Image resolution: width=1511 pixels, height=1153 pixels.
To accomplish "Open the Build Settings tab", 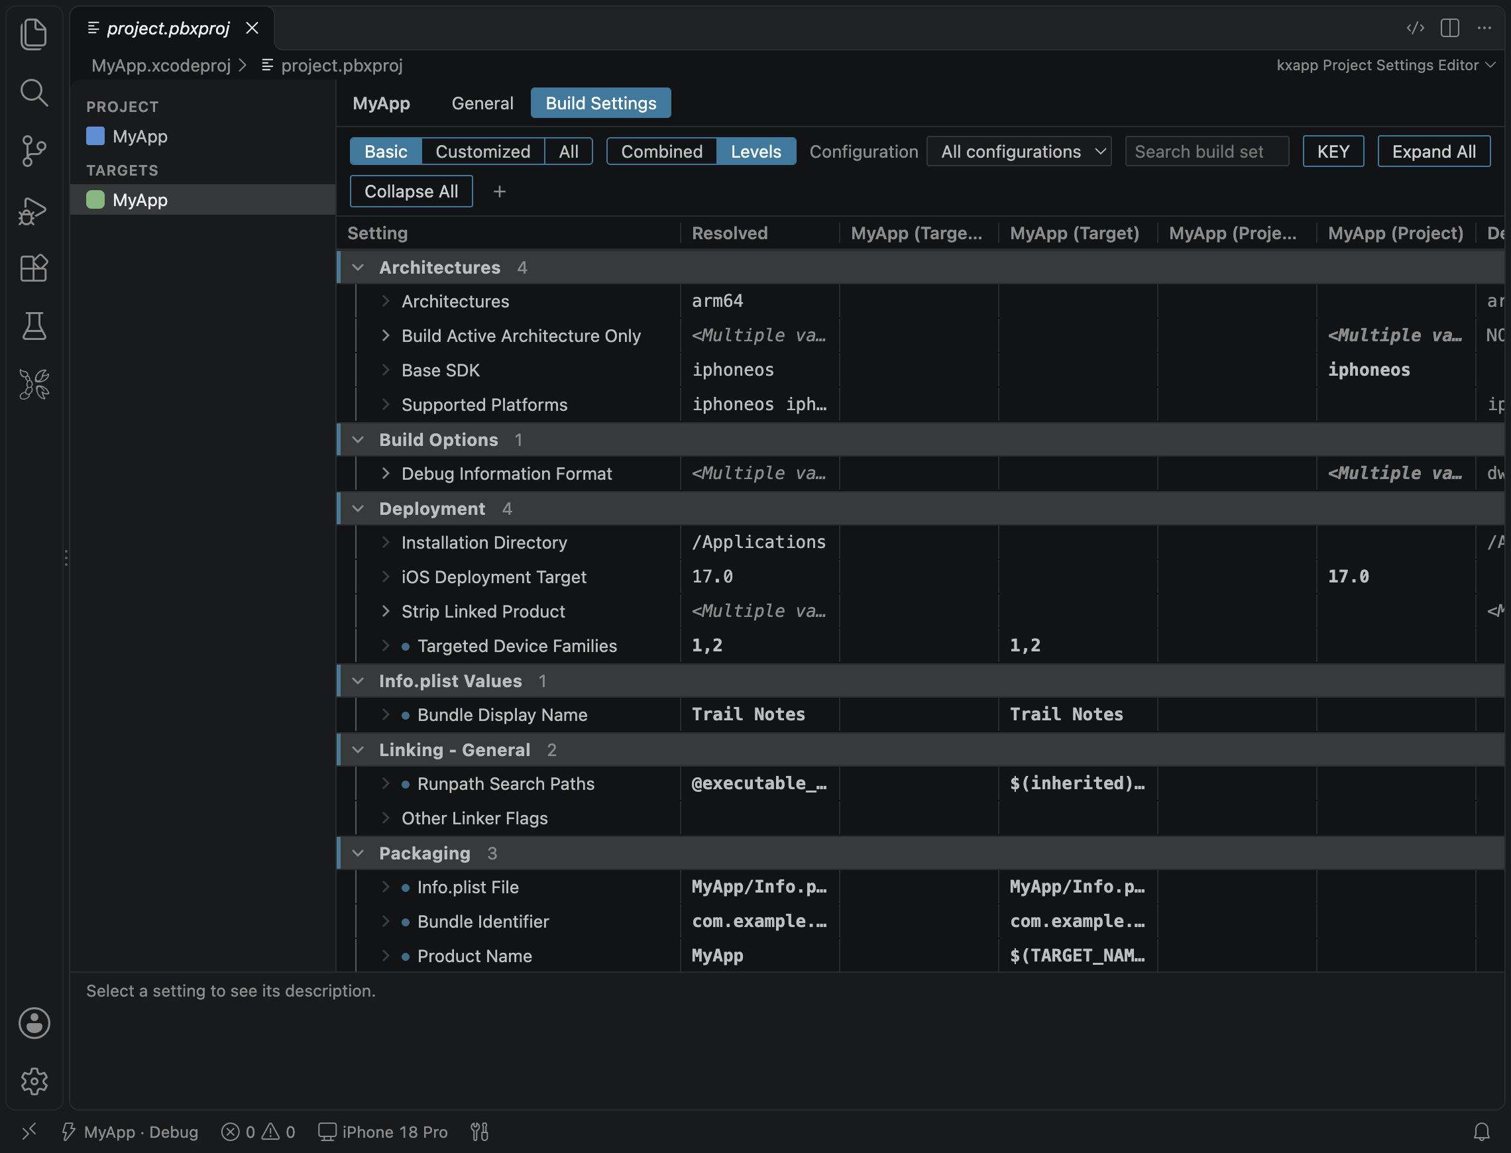I will (x=600, y=103).
